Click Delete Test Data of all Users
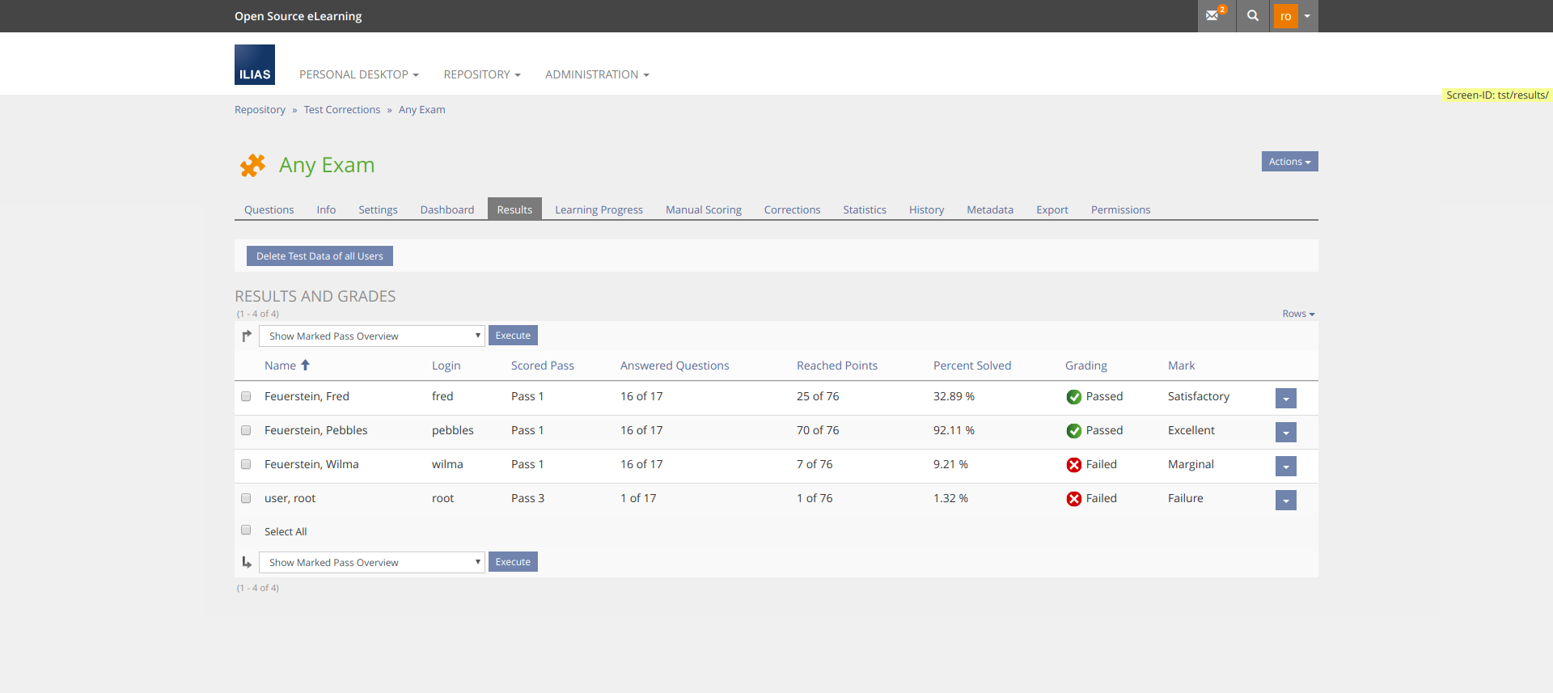The image size is (1553, 693). (319, 256)
